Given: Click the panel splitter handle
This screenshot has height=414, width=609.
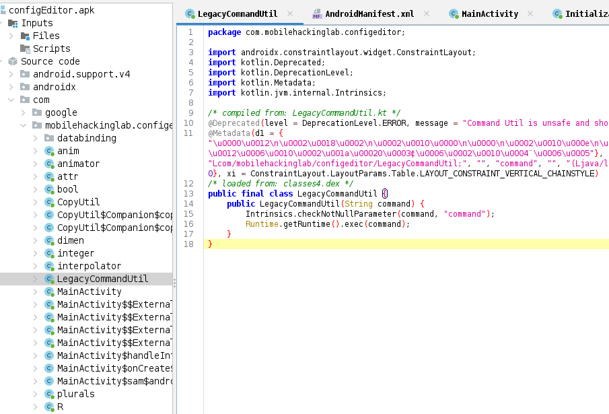Looking at the screenshot, I should 174,283.
